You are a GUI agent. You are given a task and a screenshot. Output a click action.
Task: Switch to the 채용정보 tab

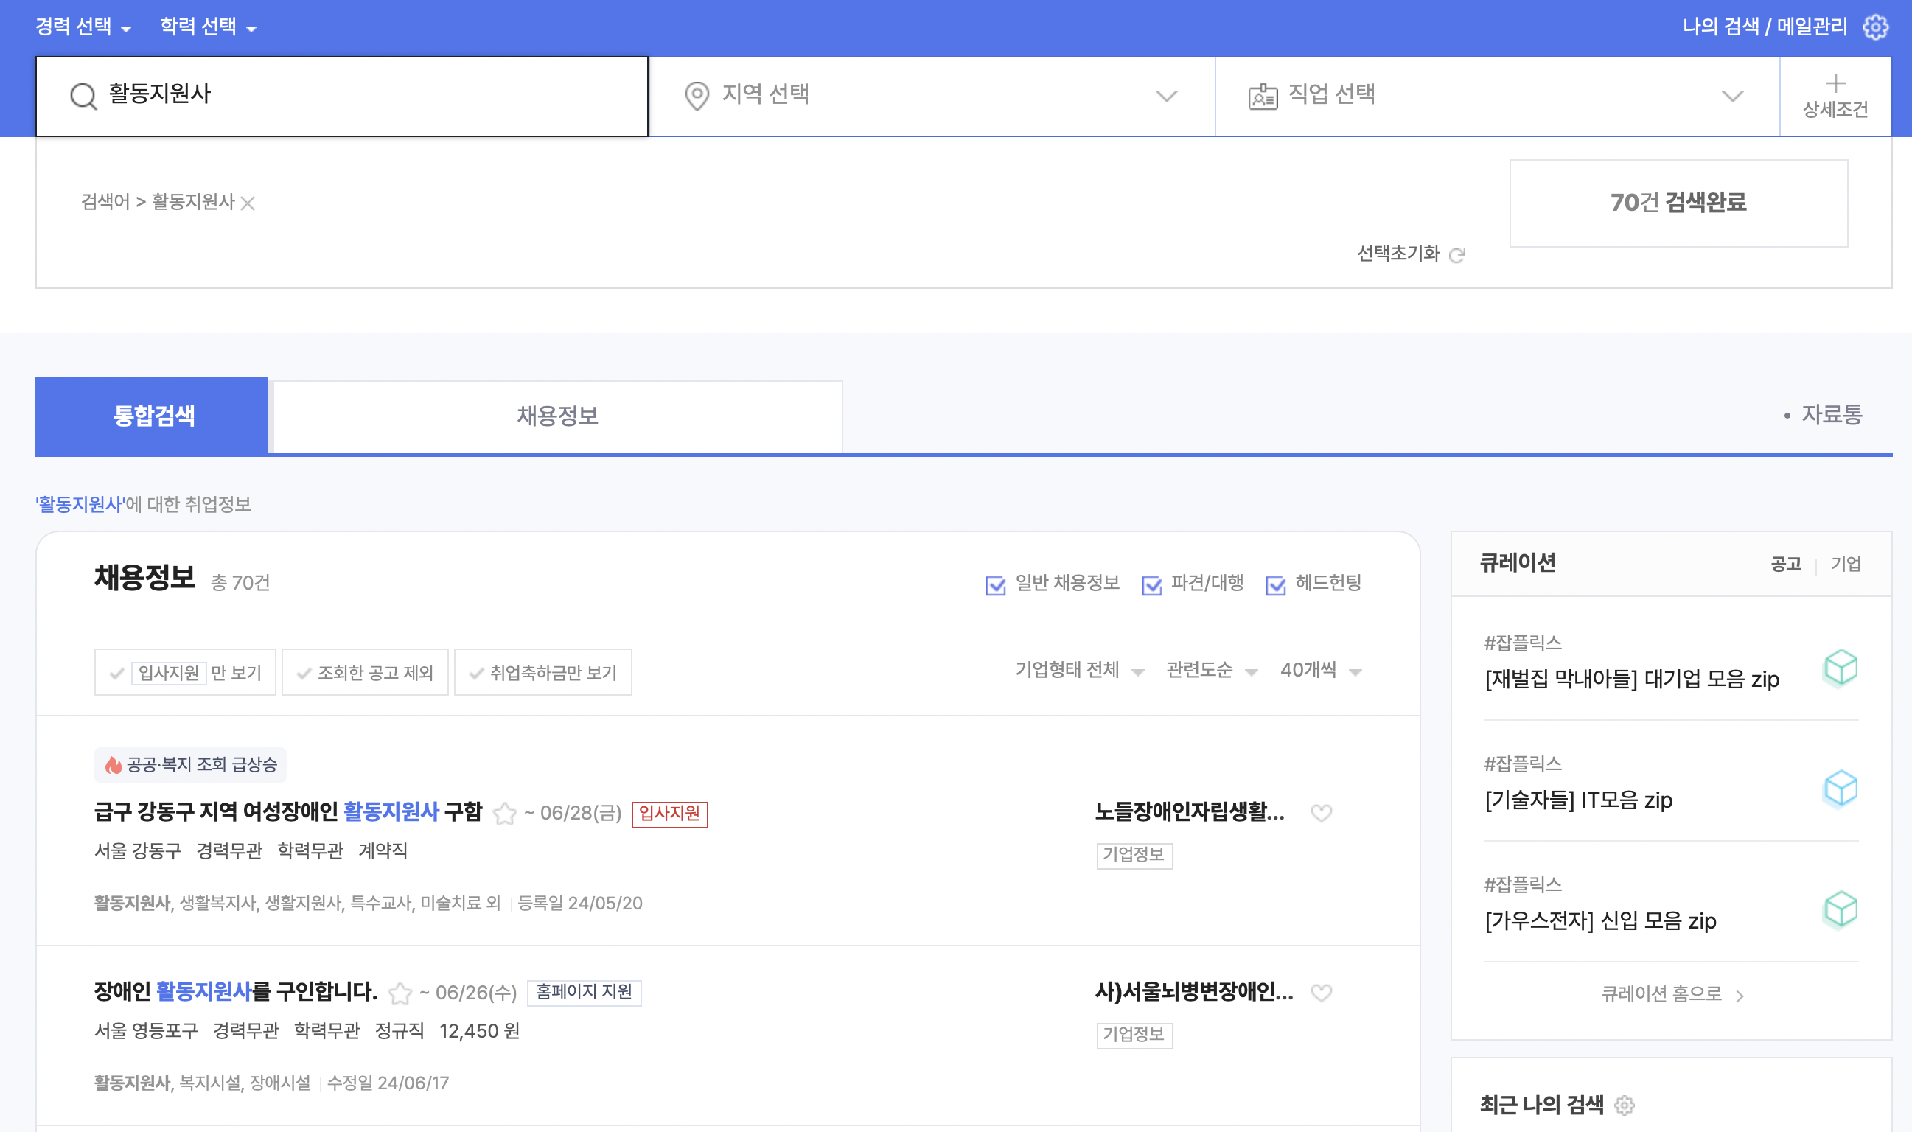pyautogui.click(x=556, y=416)
